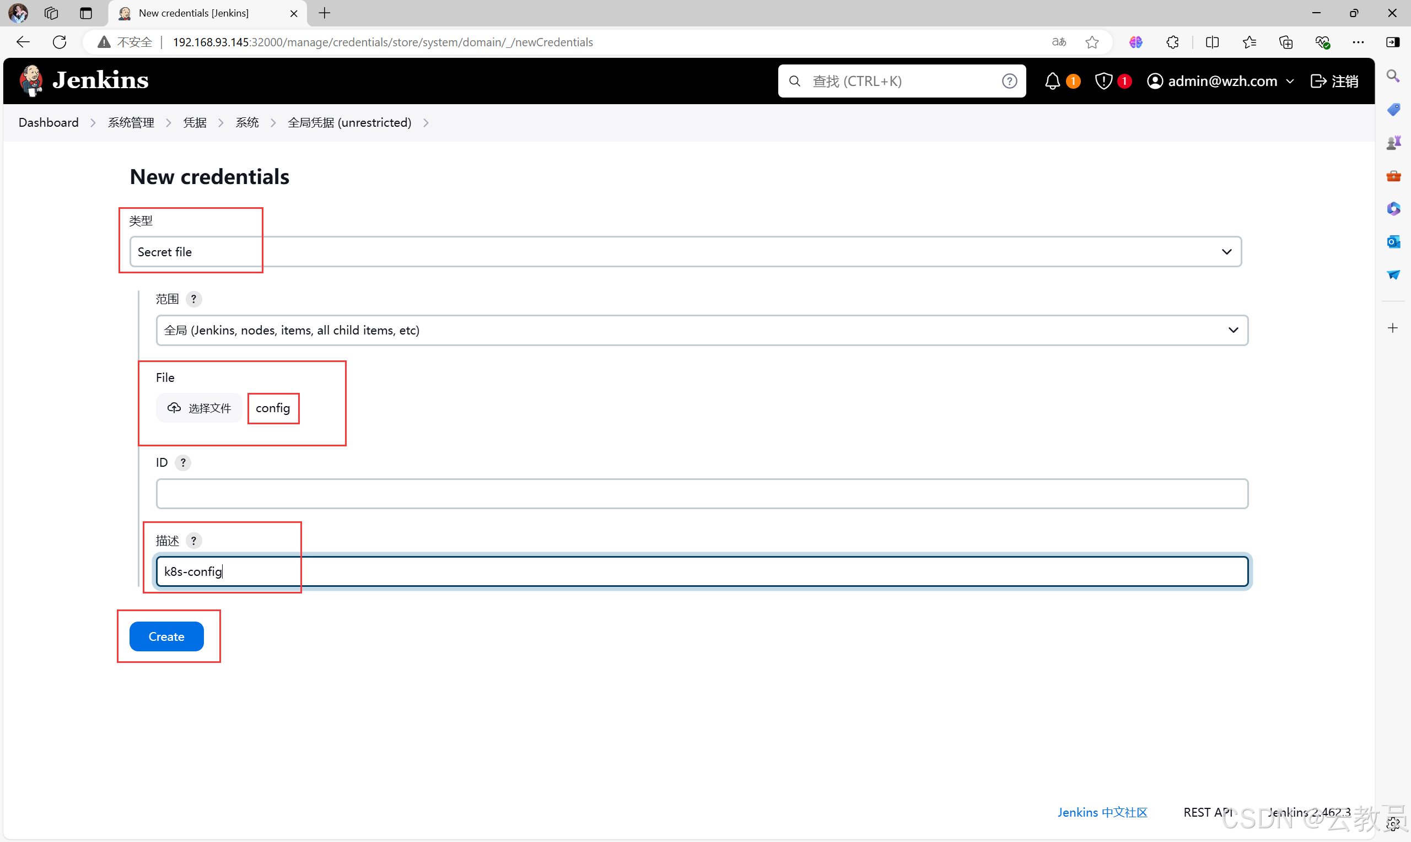Click sidebar search magnifier icon
The height and width of the screenshot is (842, 1411).
[x=1393, y=76]
